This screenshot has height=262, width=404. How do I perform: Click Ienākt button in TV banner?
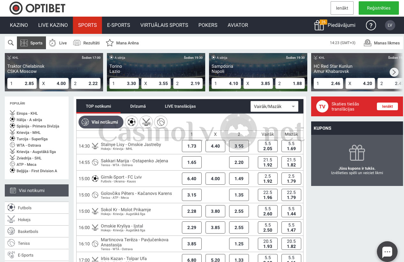coord(387,106)
